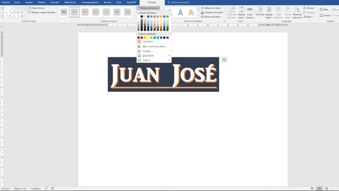Switch to read mode view icon
Image resolution: width=339 pixels, height=191 pixels.
312,189
